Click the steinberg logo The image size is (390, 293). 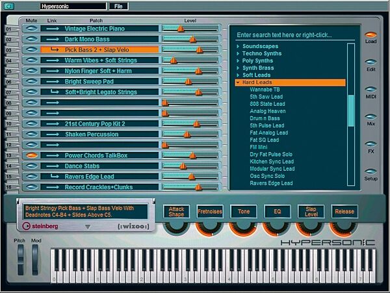[x=40, y=226]
